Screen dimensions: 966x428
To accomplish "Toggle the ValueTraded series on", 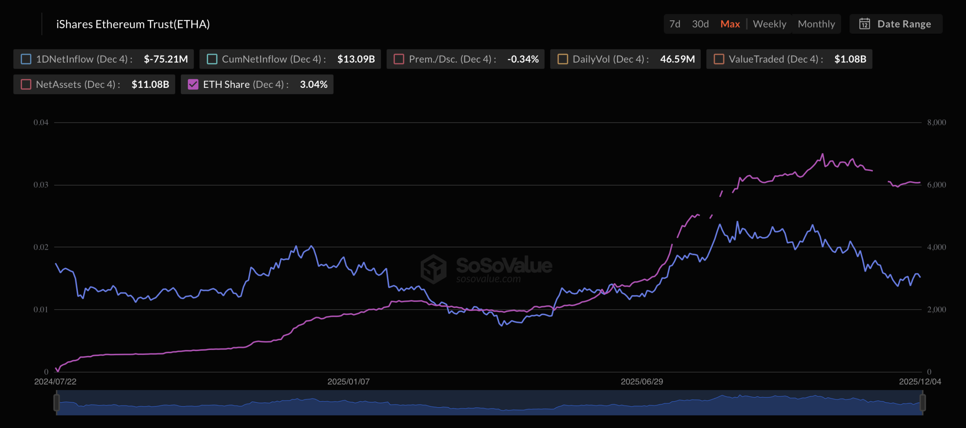I will tap(718, 59).
